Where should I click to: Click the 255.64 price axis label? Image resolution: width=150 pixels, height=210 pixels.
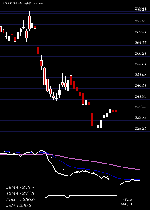pyautogui.click(x=140, y=64)
